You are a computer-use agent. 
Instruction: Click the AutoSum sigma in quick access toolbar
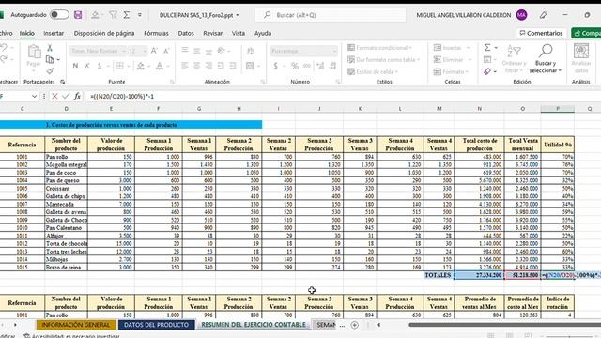pos(127,15)
